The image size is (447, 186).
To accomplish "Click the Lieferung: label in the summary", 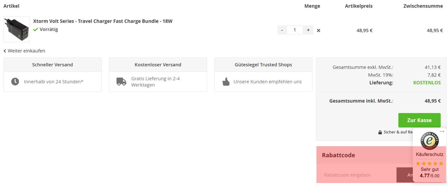I will tap(381, 83).
